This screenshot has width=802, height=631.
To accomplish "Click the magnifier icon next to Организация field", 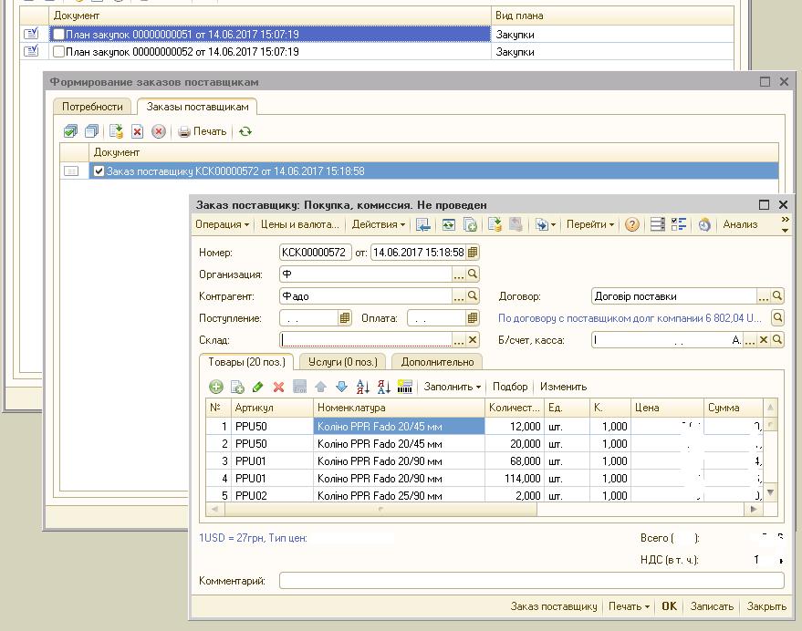I will coord(473,274).
